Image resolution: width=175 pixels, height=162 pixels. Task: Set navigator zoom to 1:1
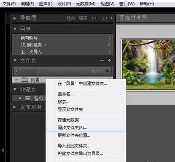tap(94, 18)
